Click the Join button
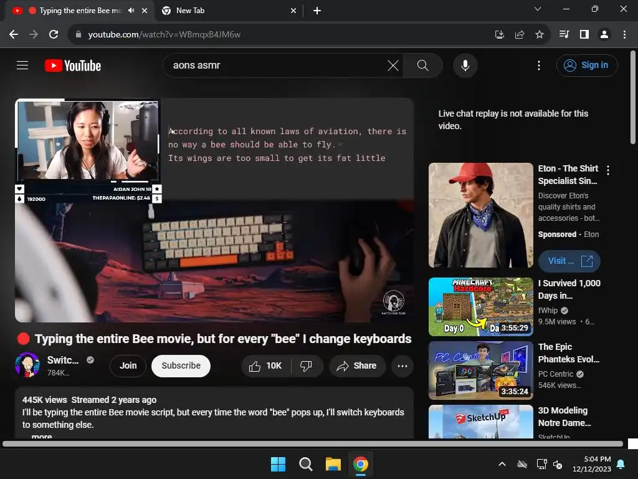The image size is (638, 479). pyautogui.click(x=128, y=365)
